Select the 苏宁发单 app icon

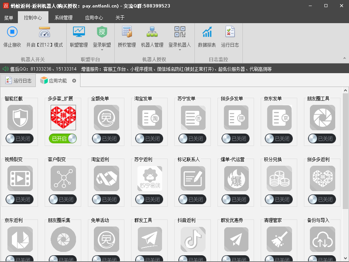(193, 118)
